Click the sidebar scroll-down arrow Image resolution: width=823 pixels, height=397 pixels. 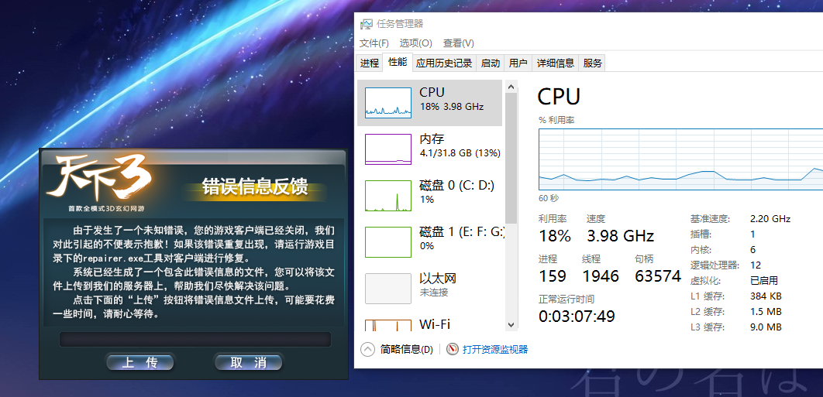[511, 325]
